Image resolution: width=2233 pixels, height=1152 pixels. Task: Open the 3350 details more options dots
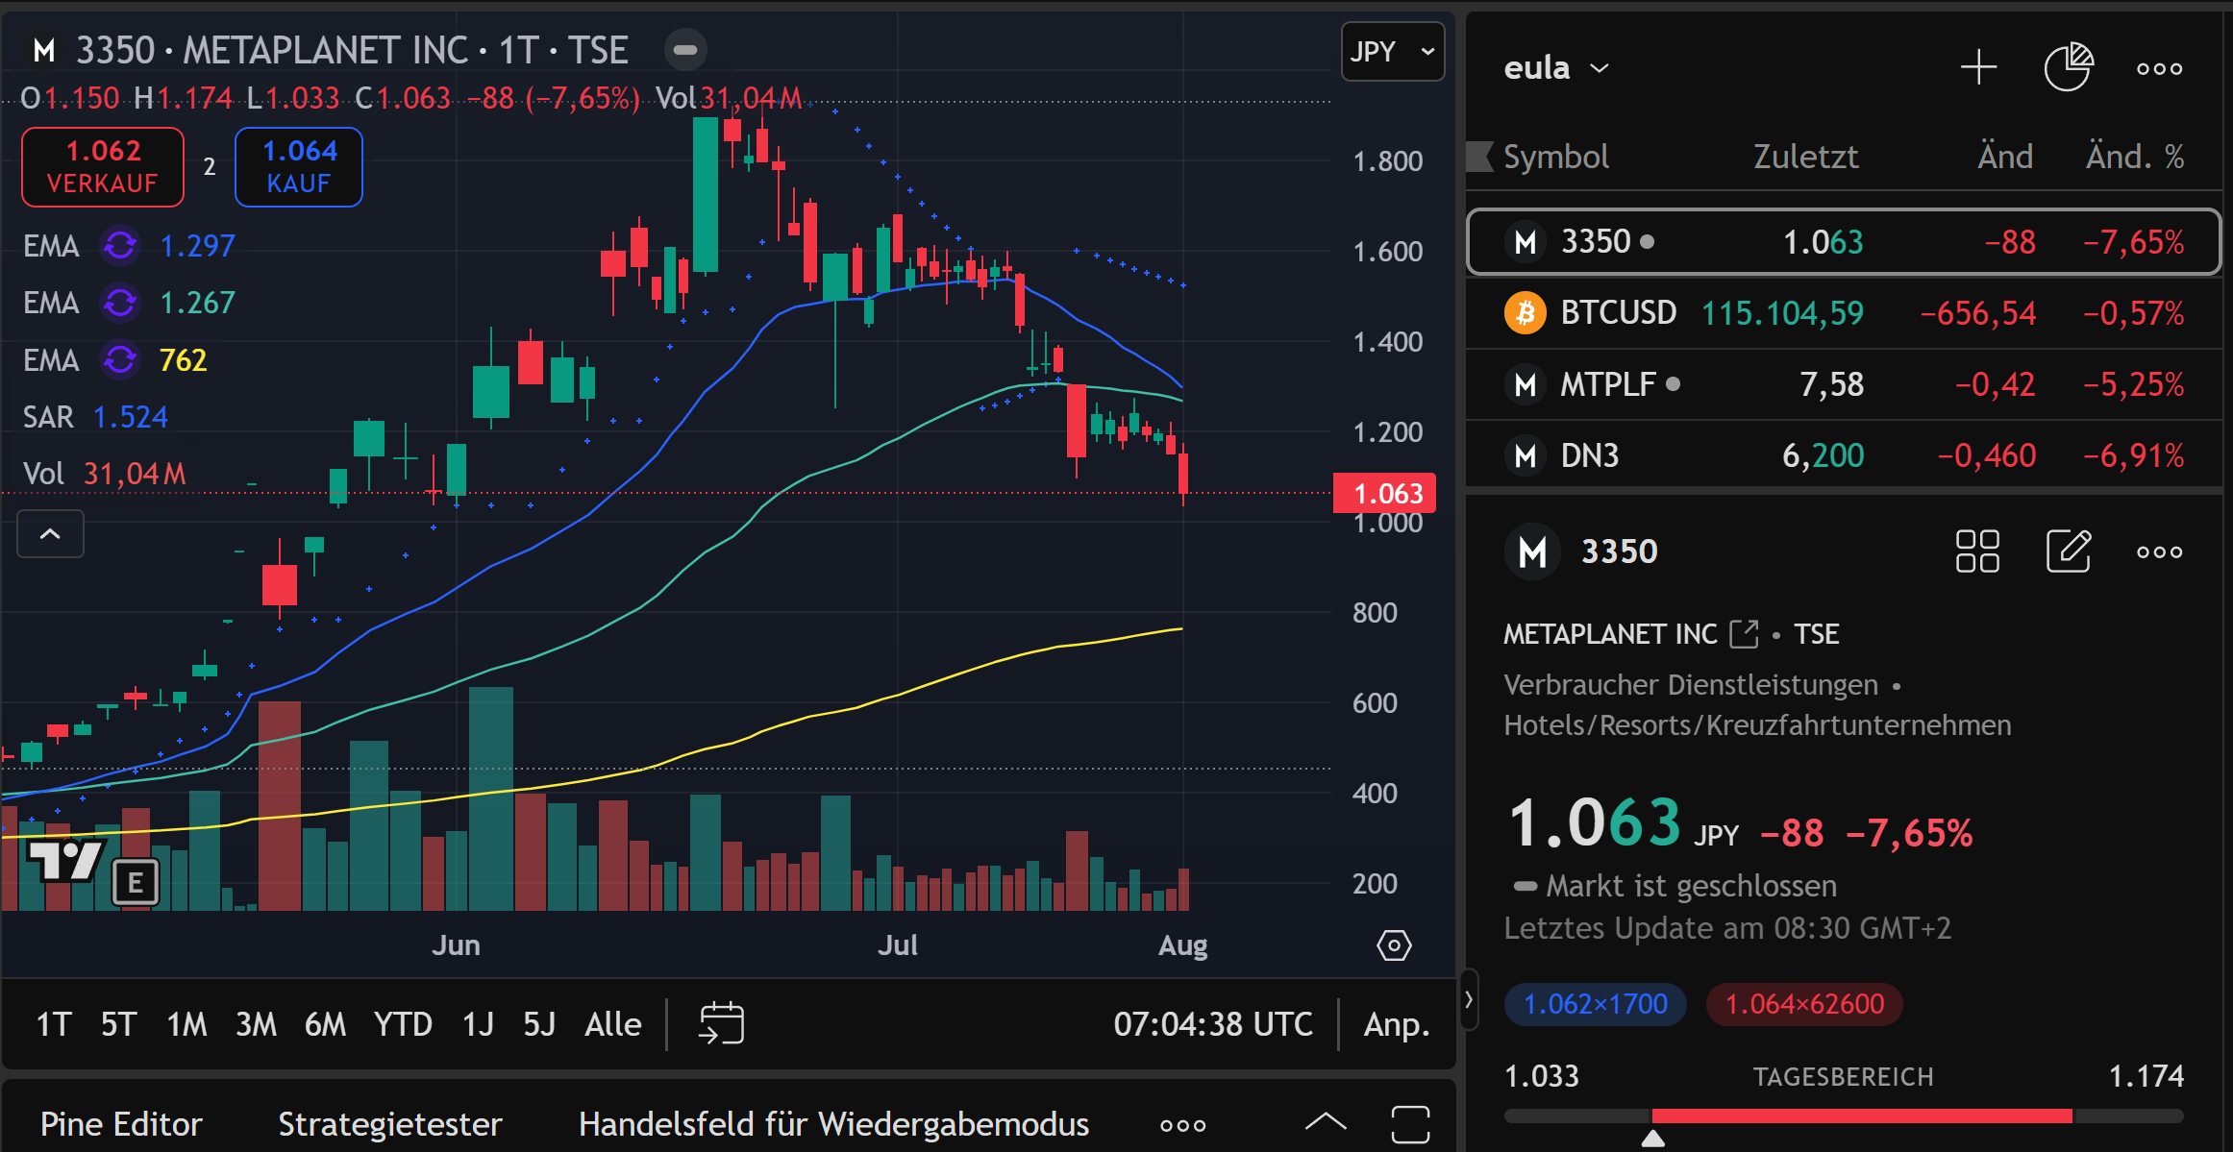coord(2159,552)
